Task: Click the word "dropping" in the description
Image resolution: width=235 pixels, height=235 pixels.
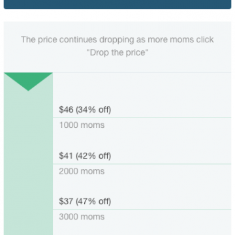Action: point(117,40)
